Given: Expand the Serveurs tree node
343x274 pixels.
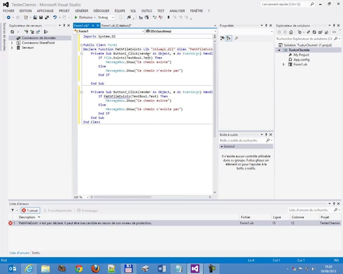Looking at the screenshot, I should click(12, 48).
